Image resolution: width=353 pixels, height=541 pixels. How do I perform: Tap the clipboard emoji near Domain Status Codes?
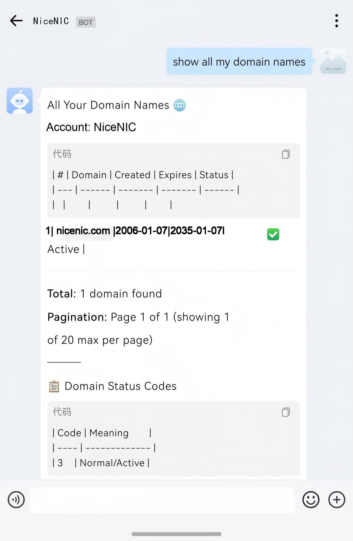tap(54, 386)
